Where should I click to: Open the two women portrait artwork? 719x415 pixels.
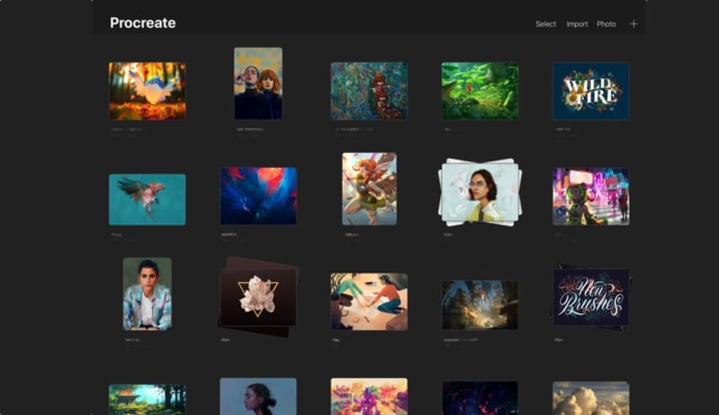tap(258, 83)
